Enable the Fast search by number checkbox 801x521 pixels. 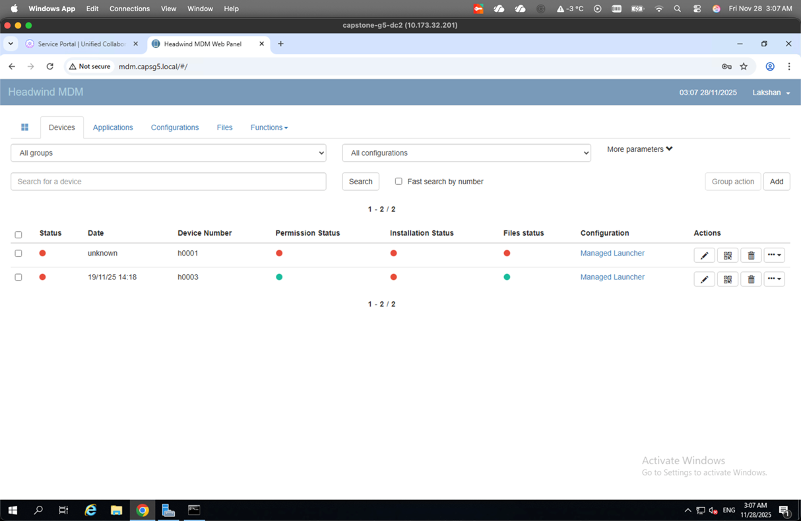(x=399, y=182)
